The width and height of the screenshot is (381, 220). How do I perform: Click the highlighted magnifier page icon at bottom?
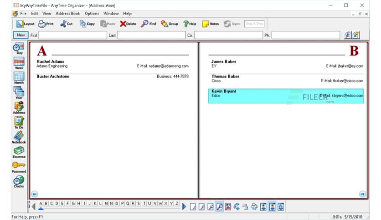(219, 207)
